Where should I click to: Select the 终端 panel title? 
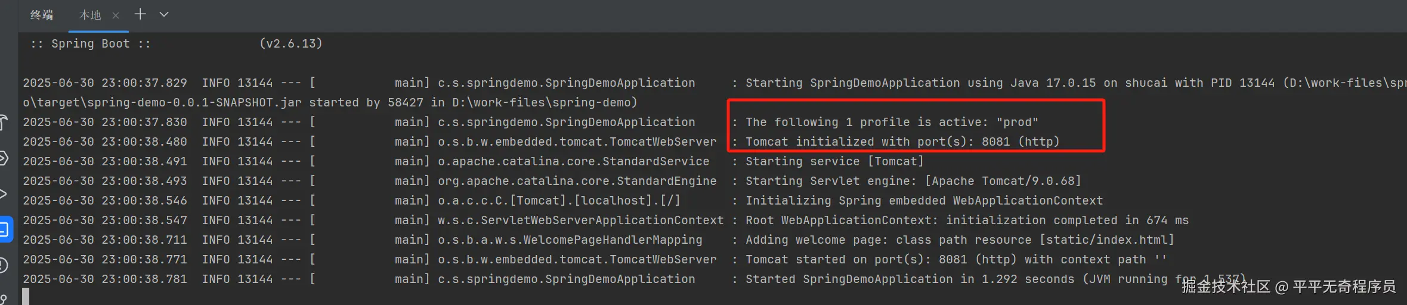tap(42, 15)
